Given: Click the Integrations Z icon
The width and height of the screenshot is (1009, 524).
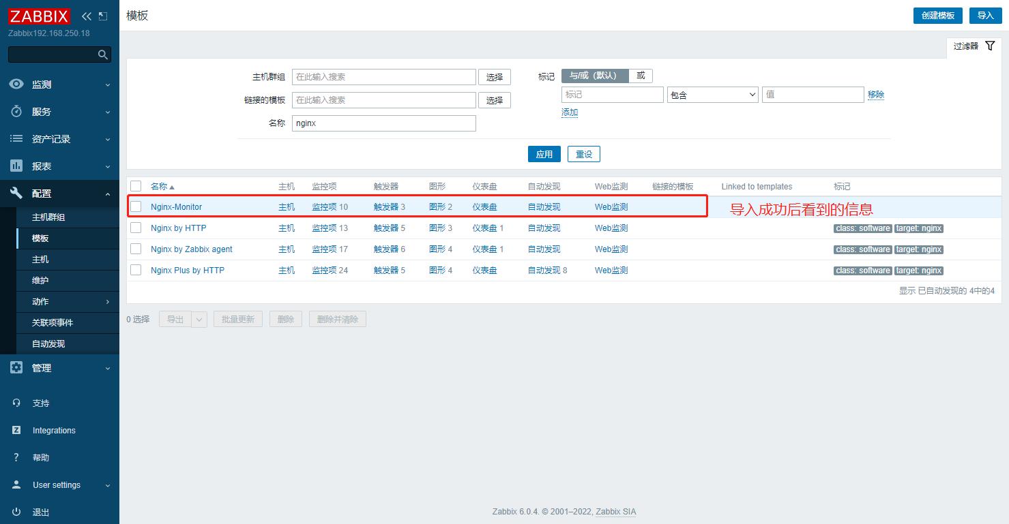Looking at the screenshot, I should coord(16,431).
